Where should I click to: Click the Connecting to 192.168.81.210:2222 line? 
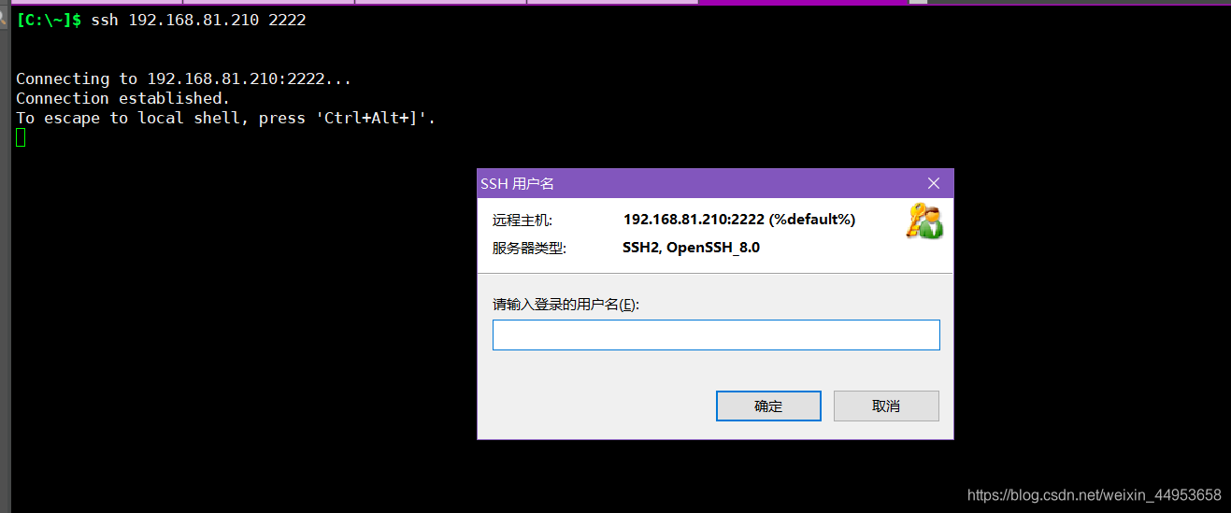point(183,78)
